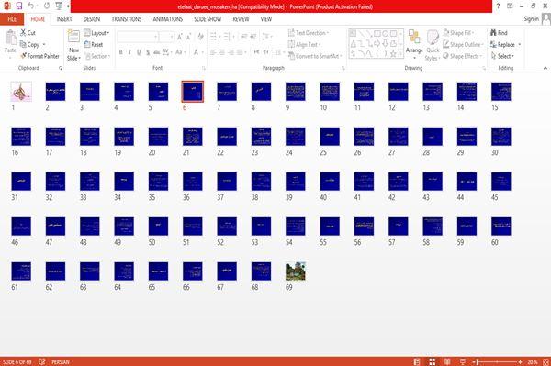Toggle center text alignment
Viewport: 551px width, 366px height.
pyautogui.click(x=221, y=52)
